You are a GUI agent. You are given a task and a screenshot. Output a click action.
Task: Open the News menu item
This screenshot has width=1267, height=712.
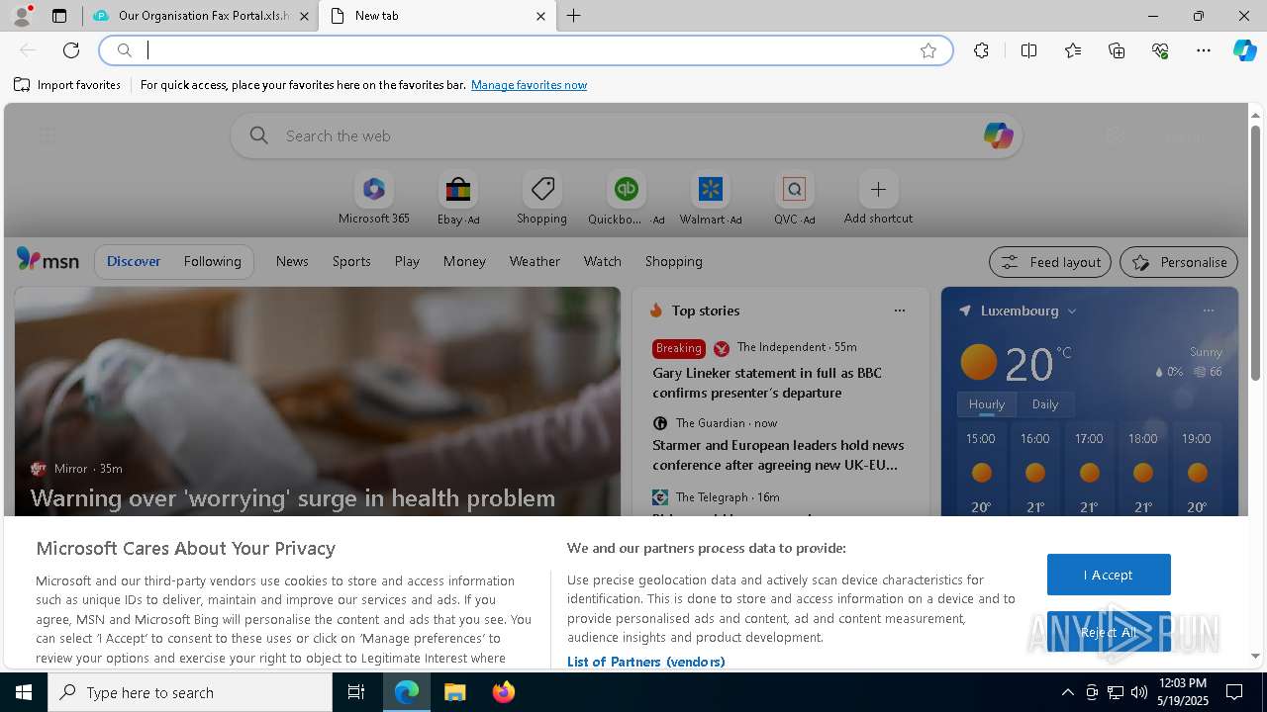pos(292,261)
